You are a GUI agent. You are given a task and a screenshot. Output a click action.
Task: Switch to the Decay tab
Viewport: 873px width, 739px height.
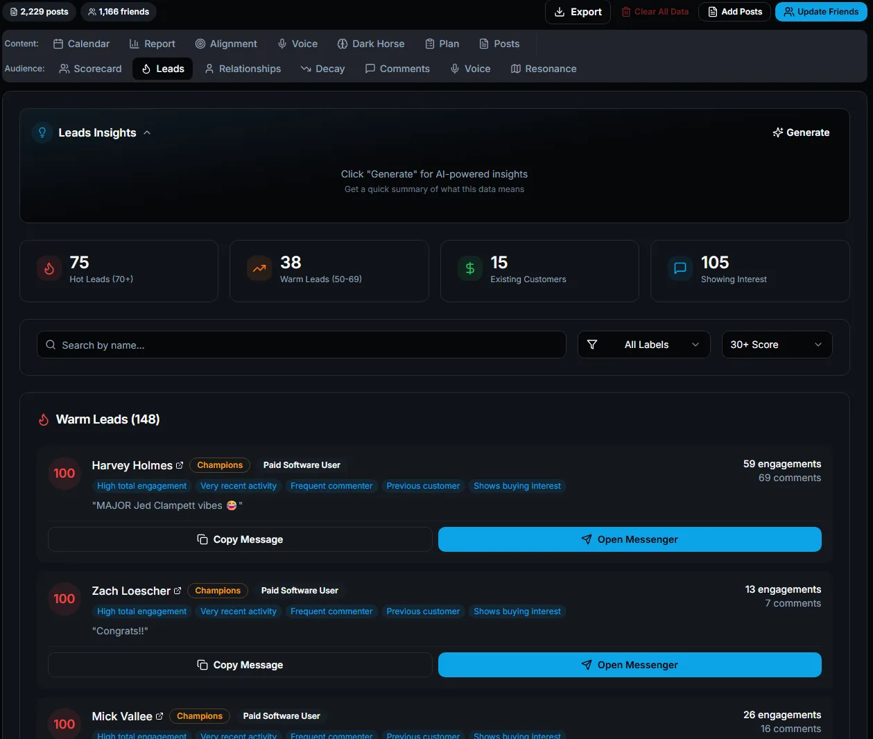322,69
